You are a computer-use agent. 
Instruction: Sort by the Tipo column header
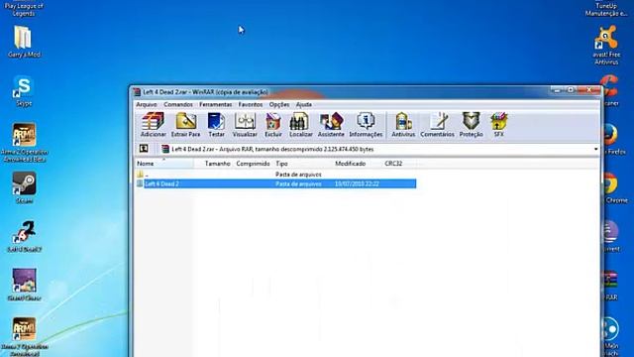pyautogui.click(x=302, y=164)
